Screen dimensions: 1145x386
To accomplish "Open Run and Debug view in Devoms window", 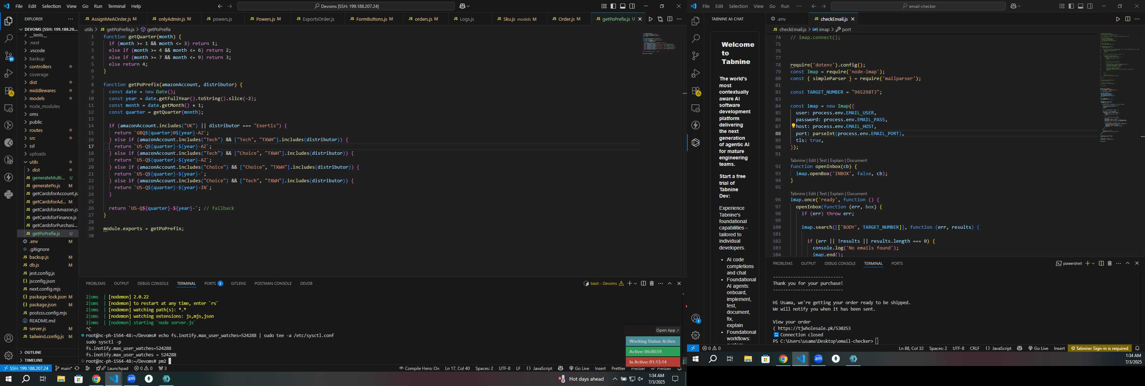I will (9, 73).
